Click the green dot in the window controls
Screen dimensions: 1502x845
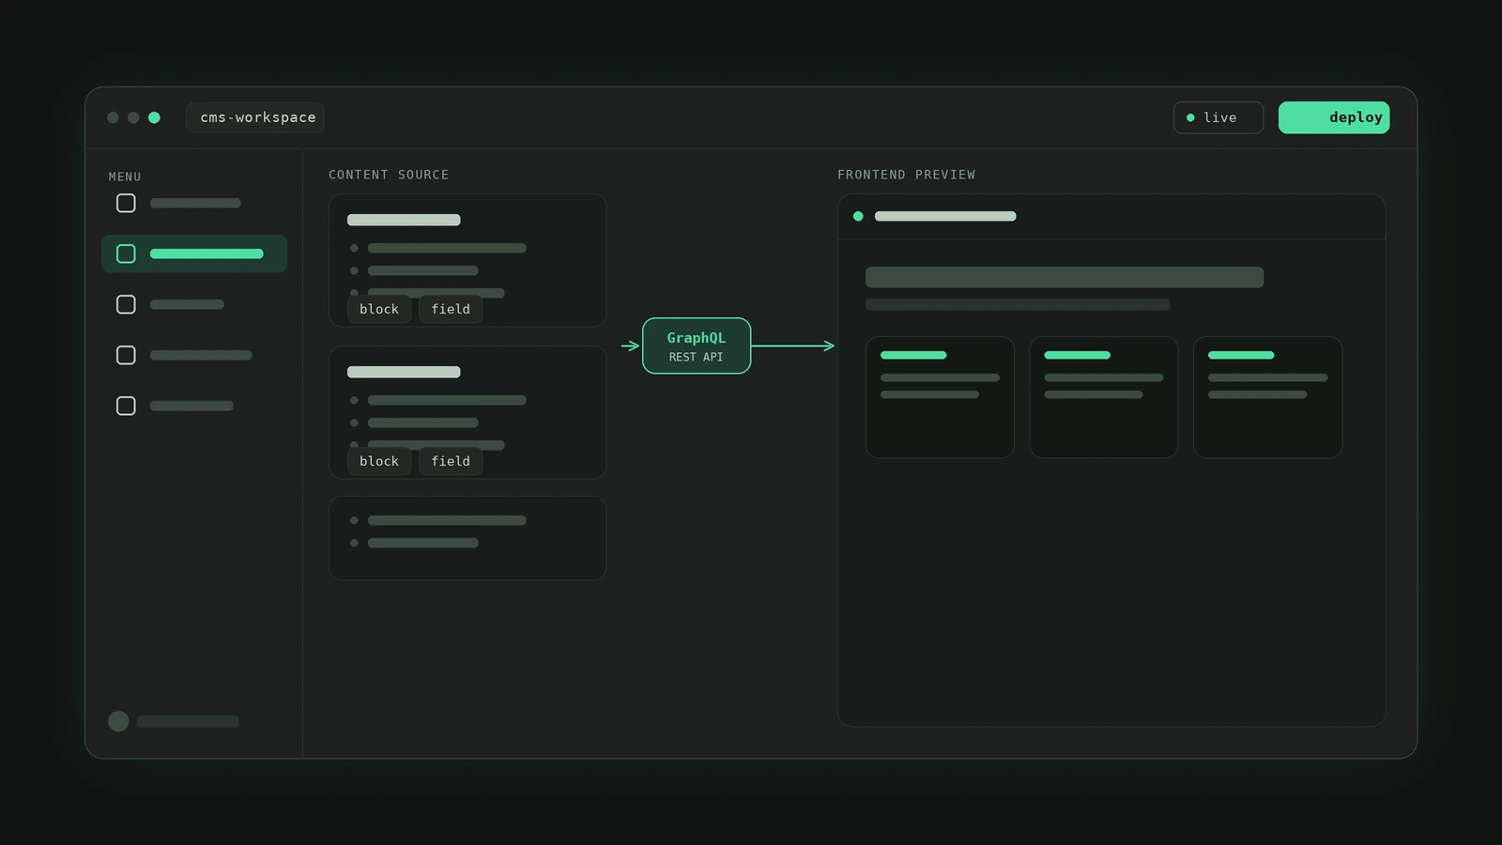(x=154, y=117)
